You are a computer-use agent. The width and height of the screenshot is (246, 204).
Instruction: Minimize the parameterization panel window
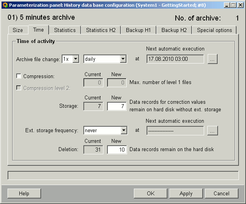click(226, 5)
